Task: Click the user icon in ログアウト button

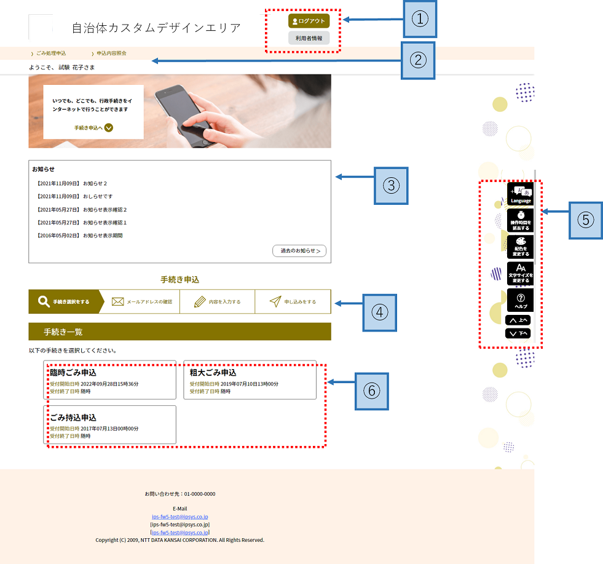Action: point(295,22)
